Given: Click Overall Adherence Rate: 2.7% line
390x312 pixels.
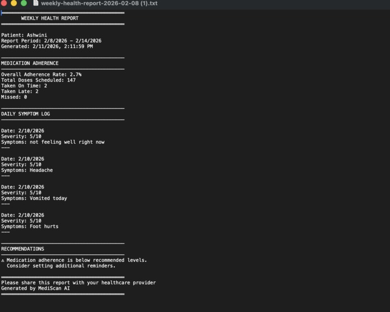Looking at the screenshot, I should point(41,75).
